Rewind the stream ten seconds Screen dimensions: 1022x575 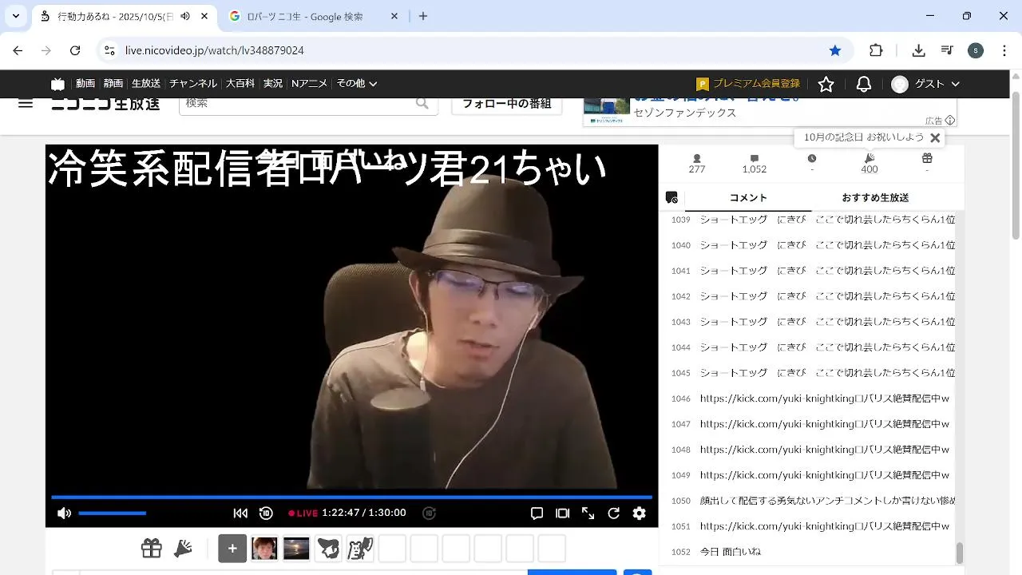click(267, 514)
